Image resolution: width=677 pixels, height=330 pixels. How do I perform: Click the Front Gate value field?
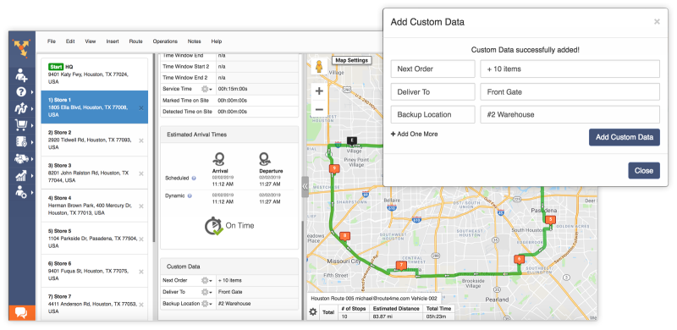pyautogui.click(x=570, y=92)
